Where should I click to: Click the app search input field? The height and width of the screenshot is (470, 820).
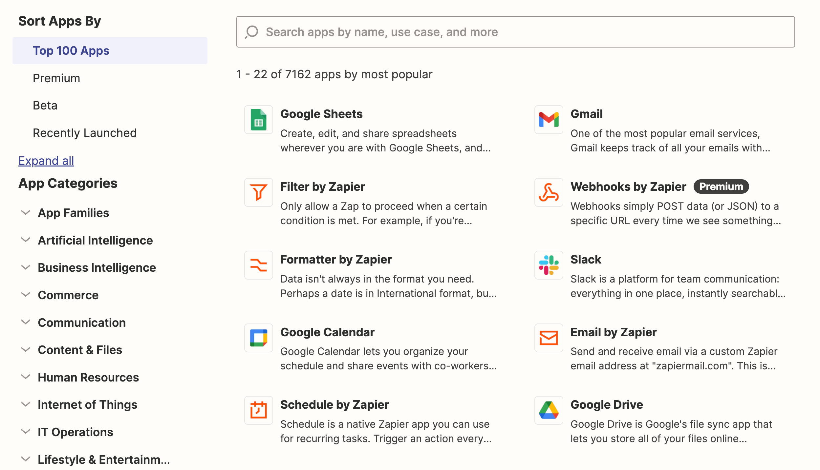[515, 32]
